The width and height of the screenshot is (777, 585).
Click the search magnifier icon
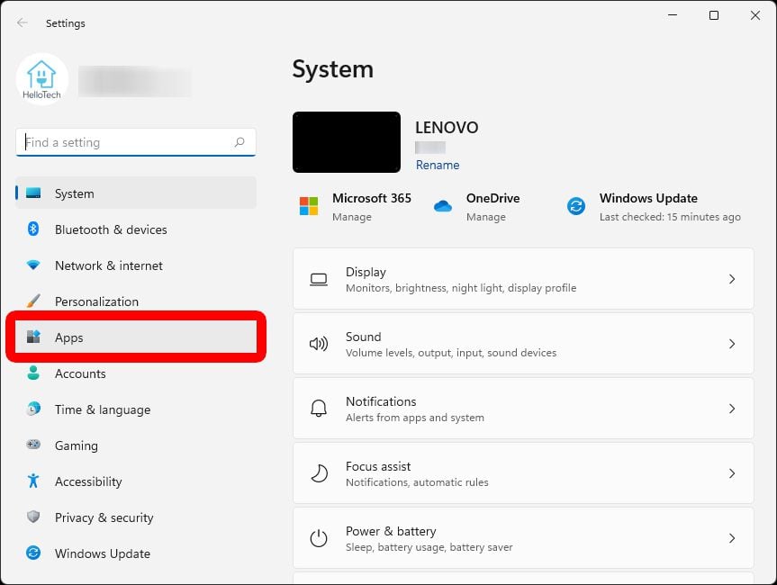click(x=239, y=142)
